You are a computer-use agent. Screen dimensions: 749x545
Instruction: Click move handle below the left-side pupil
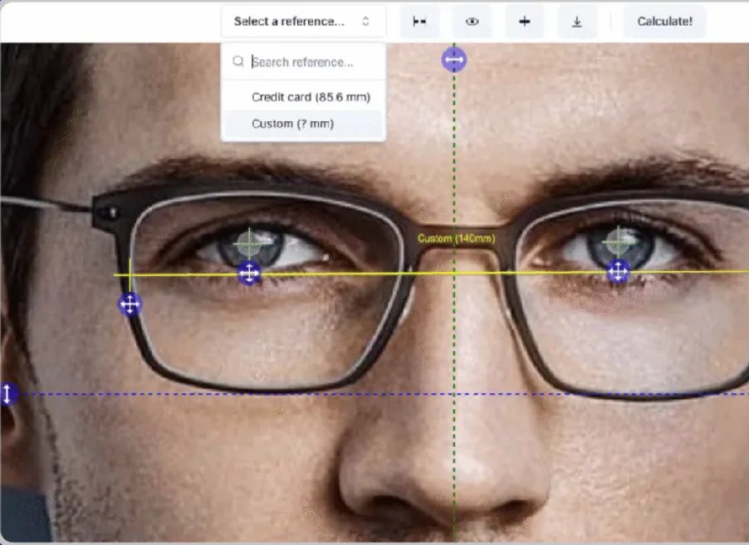point(249,274)
